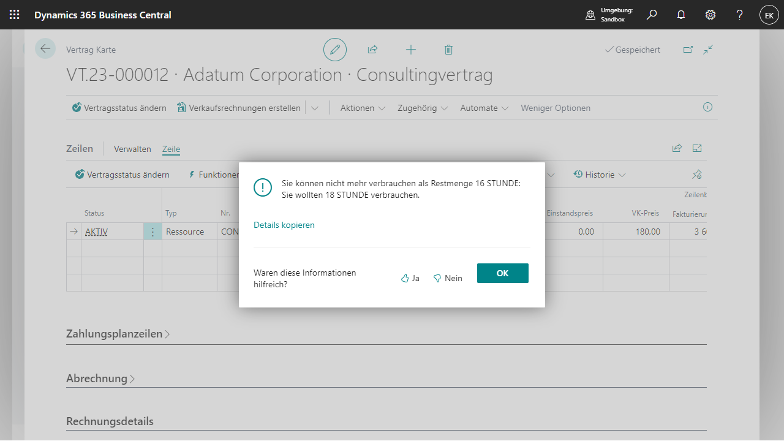
Task: Open the Aktionen menu
Action: coord(363,108)
